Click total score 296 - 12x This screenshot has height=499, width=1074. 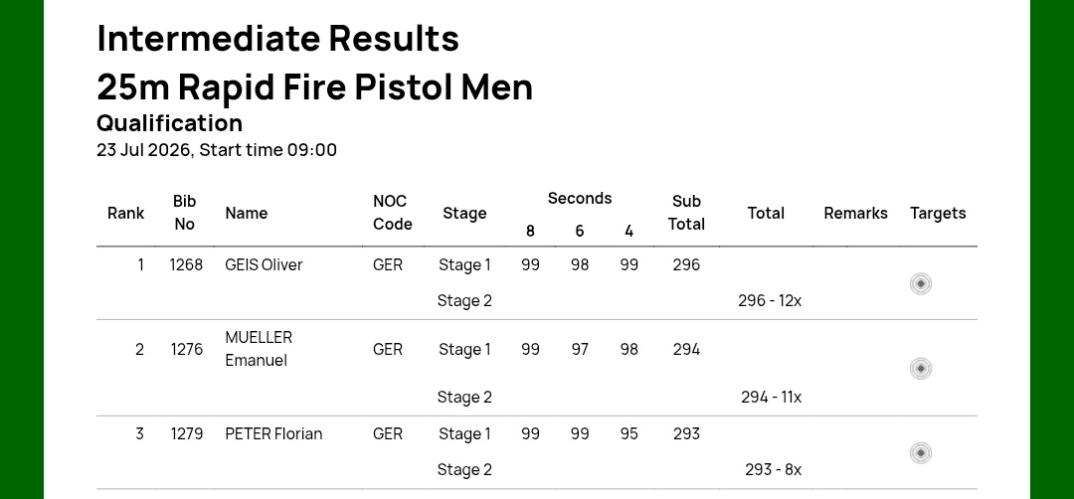770,300
